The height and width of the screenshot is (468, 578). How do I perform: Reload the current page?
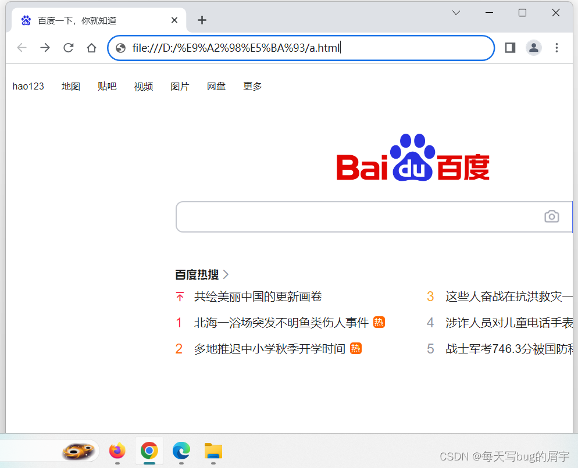pos(69,48)
